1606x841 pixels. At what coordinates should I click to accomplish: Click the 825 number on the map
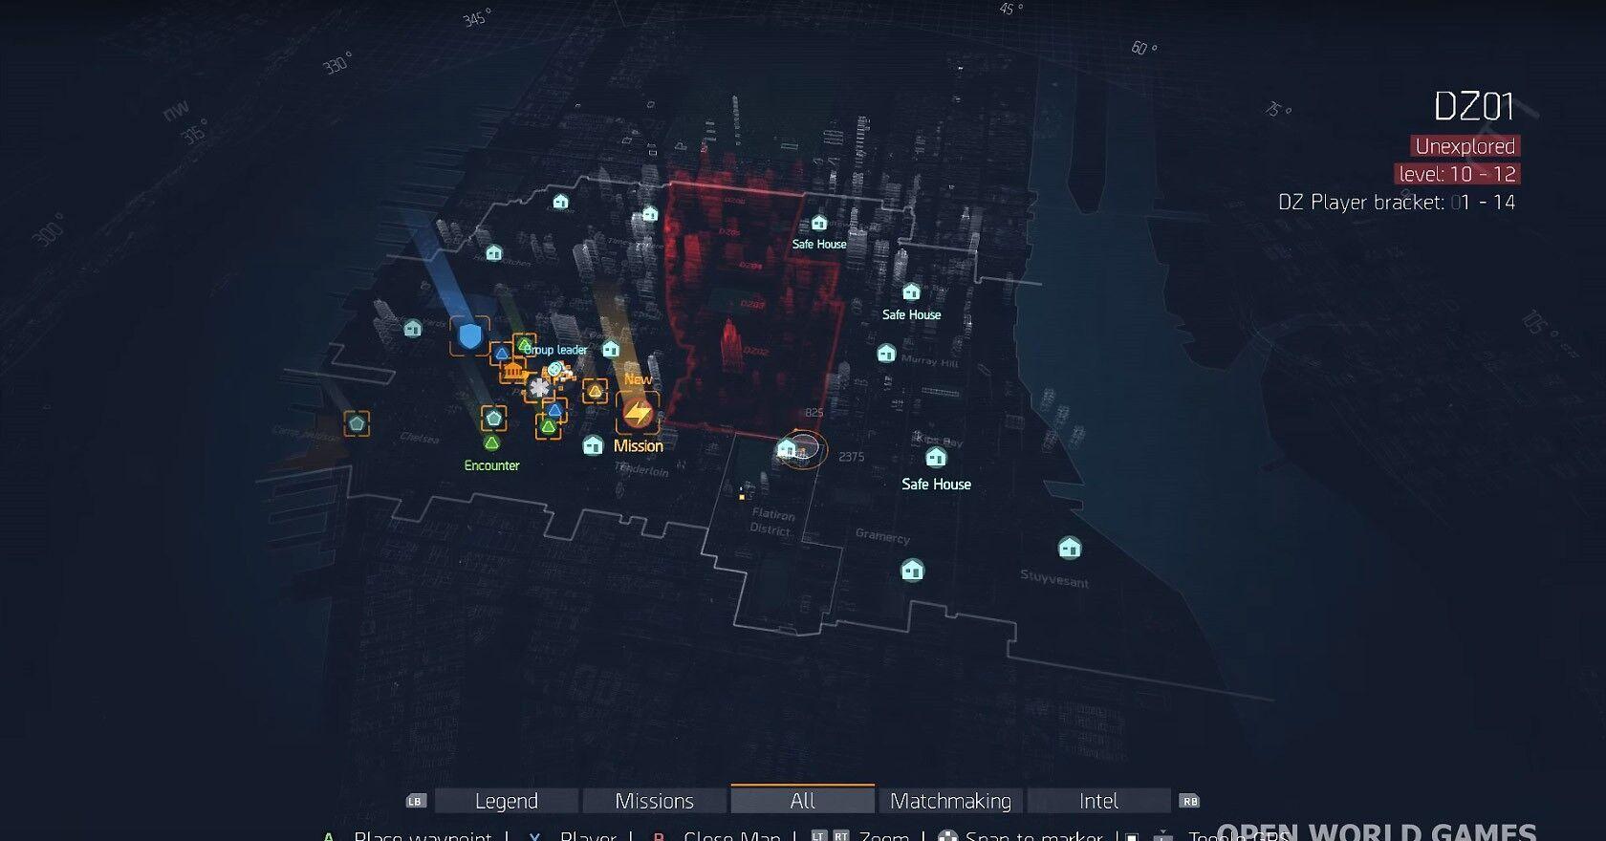tap(814, 413)
